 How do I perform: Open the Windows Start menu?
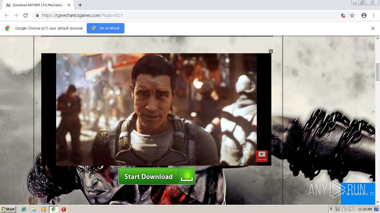click(8, 209)
